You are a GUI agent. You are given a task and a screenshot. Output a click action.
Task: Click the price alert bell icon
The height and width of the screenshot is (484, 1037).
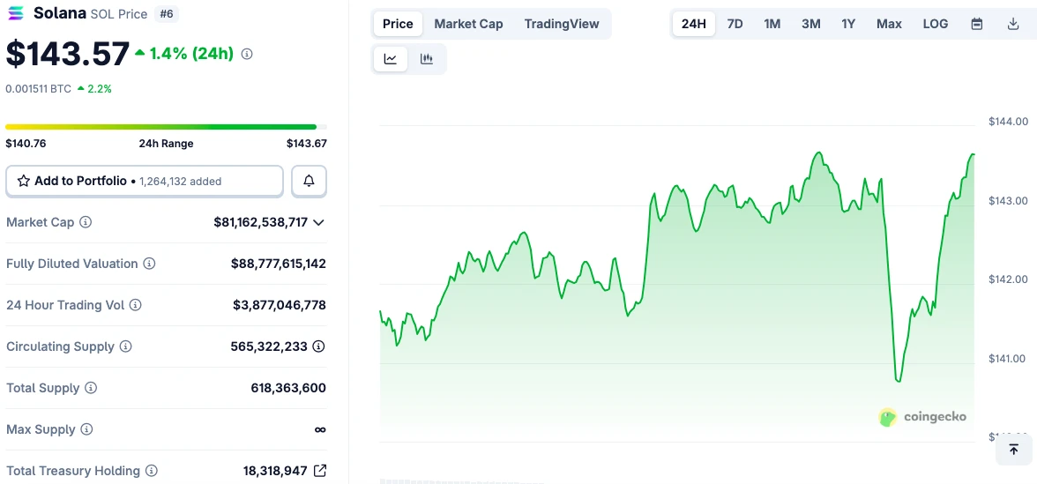[x=309, y=181]
